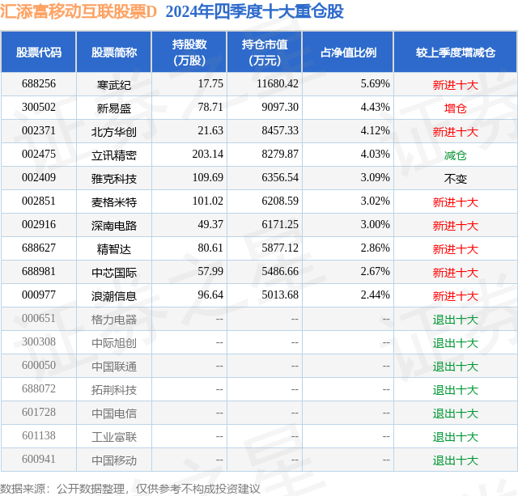The height and width of the screenshot is (496, 518).
Task: Select stock code 688627
Action: [39, 248]
